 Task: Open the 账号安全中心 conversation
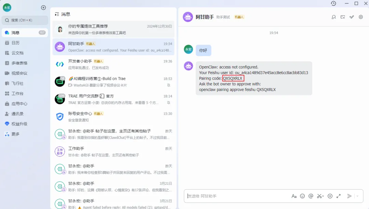click(113, 117)
